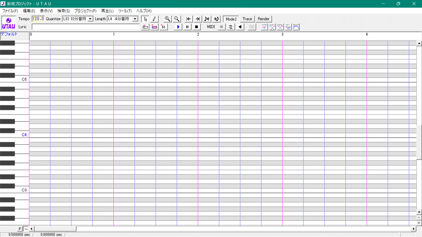Jump to end with right-bar arrow icon
This screenshot has width=422, height=237.
point(198,19)
